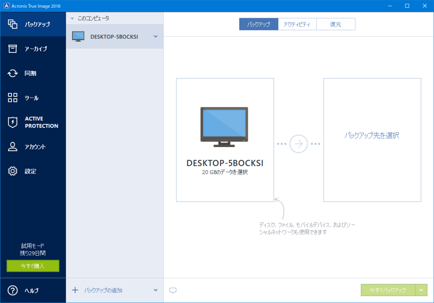Minimize the Acronis True Image window
Screen dimensions: 434x303
coord(390,6)
